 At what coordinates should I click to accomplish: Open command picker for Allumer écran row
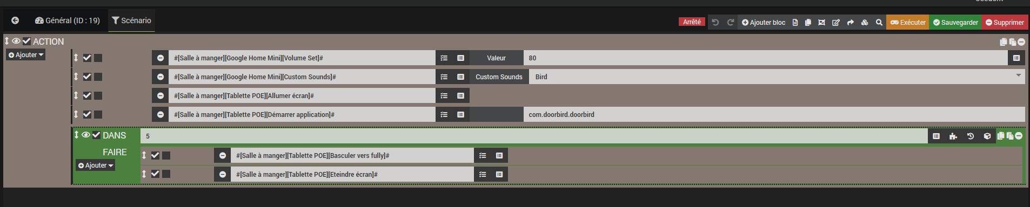(460, 96)
